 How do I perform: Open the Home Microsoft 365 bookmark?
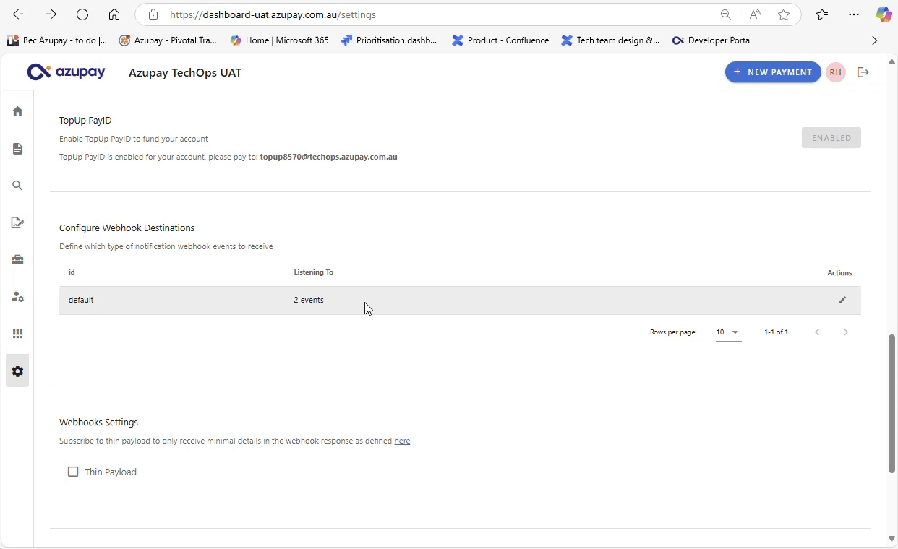[279, 40]
